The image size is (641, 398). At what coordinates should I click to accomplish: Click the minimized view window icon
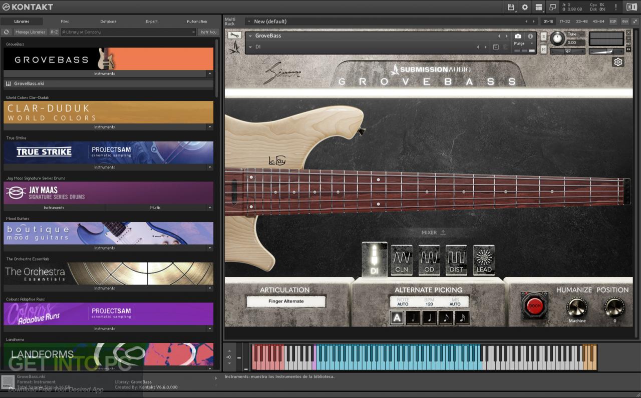(553, 7)
